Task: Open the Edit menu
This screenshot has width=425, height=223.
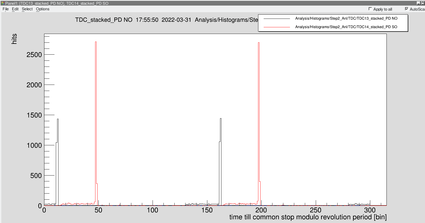Action: pos(15,9)
